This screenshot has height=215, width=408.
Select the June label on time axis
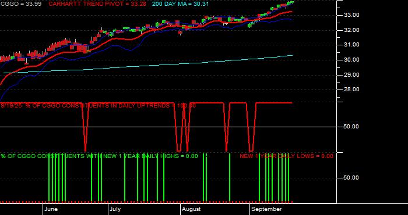(x=51, y=209)
